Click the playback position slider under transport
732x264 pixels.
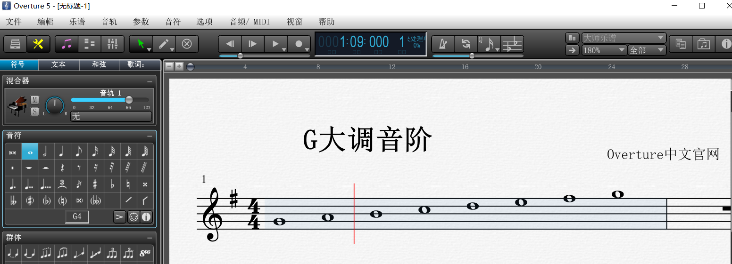(240, 56)
